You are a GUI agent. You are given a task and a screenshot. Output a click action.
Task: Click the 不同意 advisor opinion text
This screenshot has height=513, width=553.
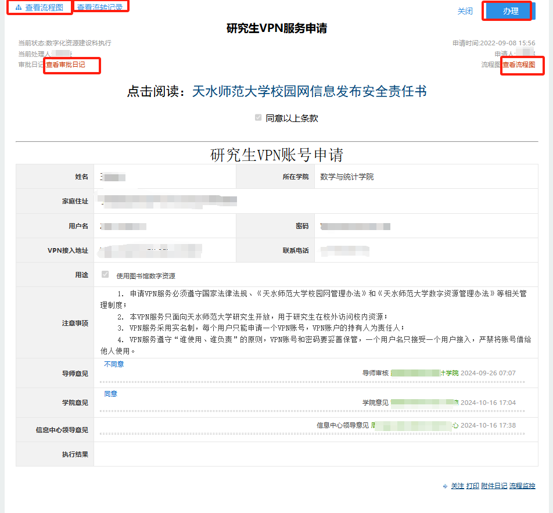[114, 364]
